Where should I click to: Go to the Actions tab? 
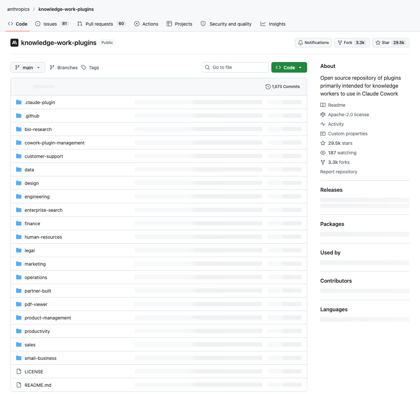click(146, 24)
